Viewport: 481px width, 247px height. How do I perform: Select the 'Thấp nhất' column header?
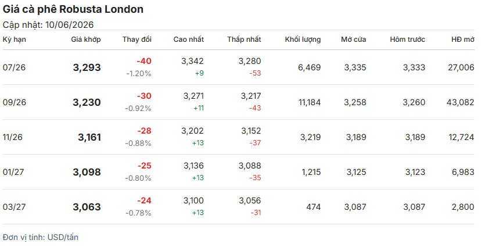pyautogui.click(x=244, y=40)
